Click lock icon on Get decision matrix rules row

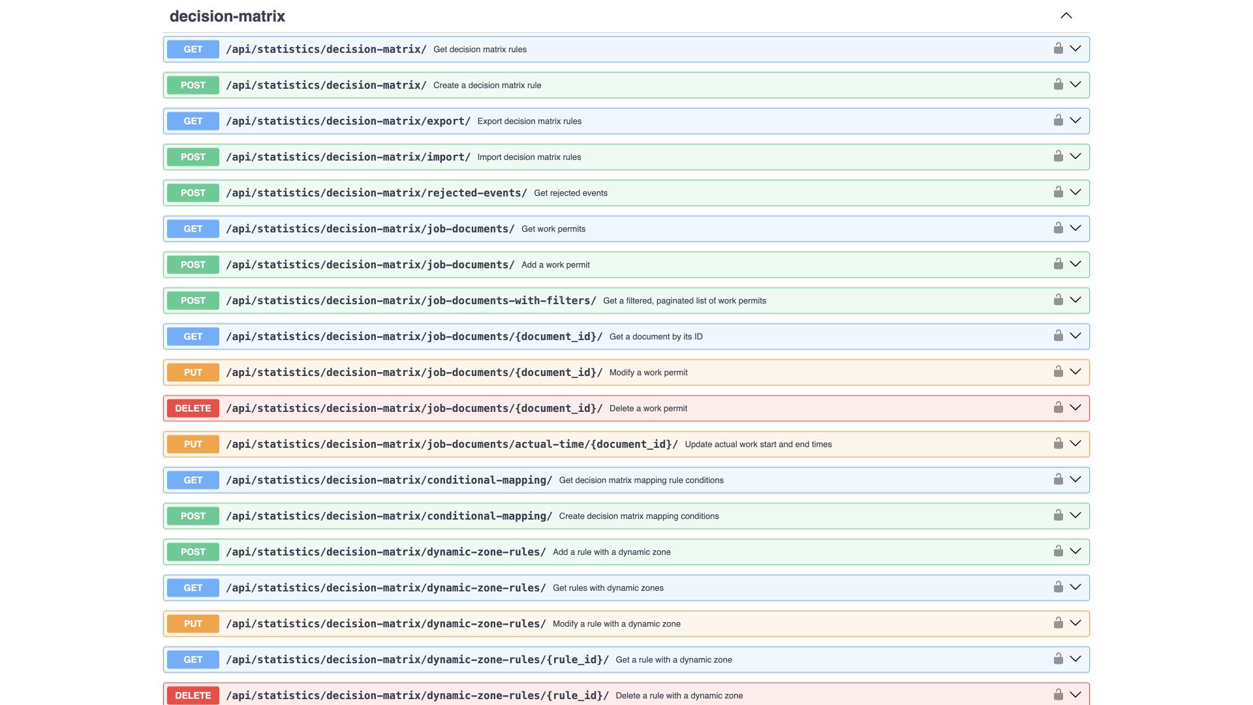(x=1058, y=48)
